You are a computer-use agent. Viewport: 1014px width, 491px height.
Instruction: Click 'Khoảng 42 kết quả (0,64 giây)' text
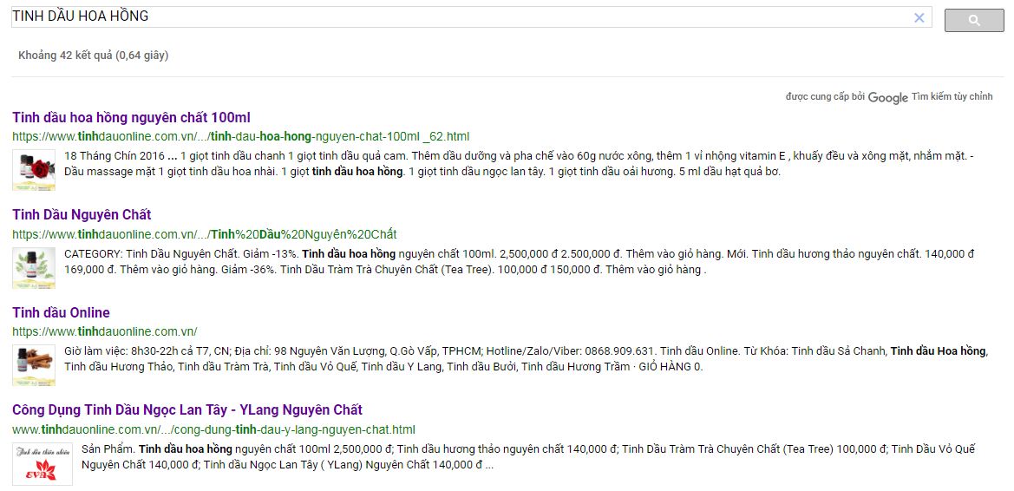tap(93, 56)
